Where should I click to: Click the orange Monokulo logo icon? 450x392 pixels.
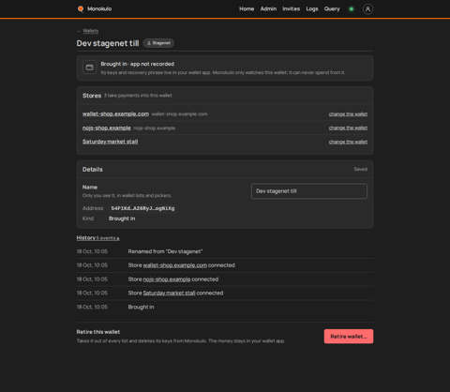pyautogui.click(x=81, y=8)
